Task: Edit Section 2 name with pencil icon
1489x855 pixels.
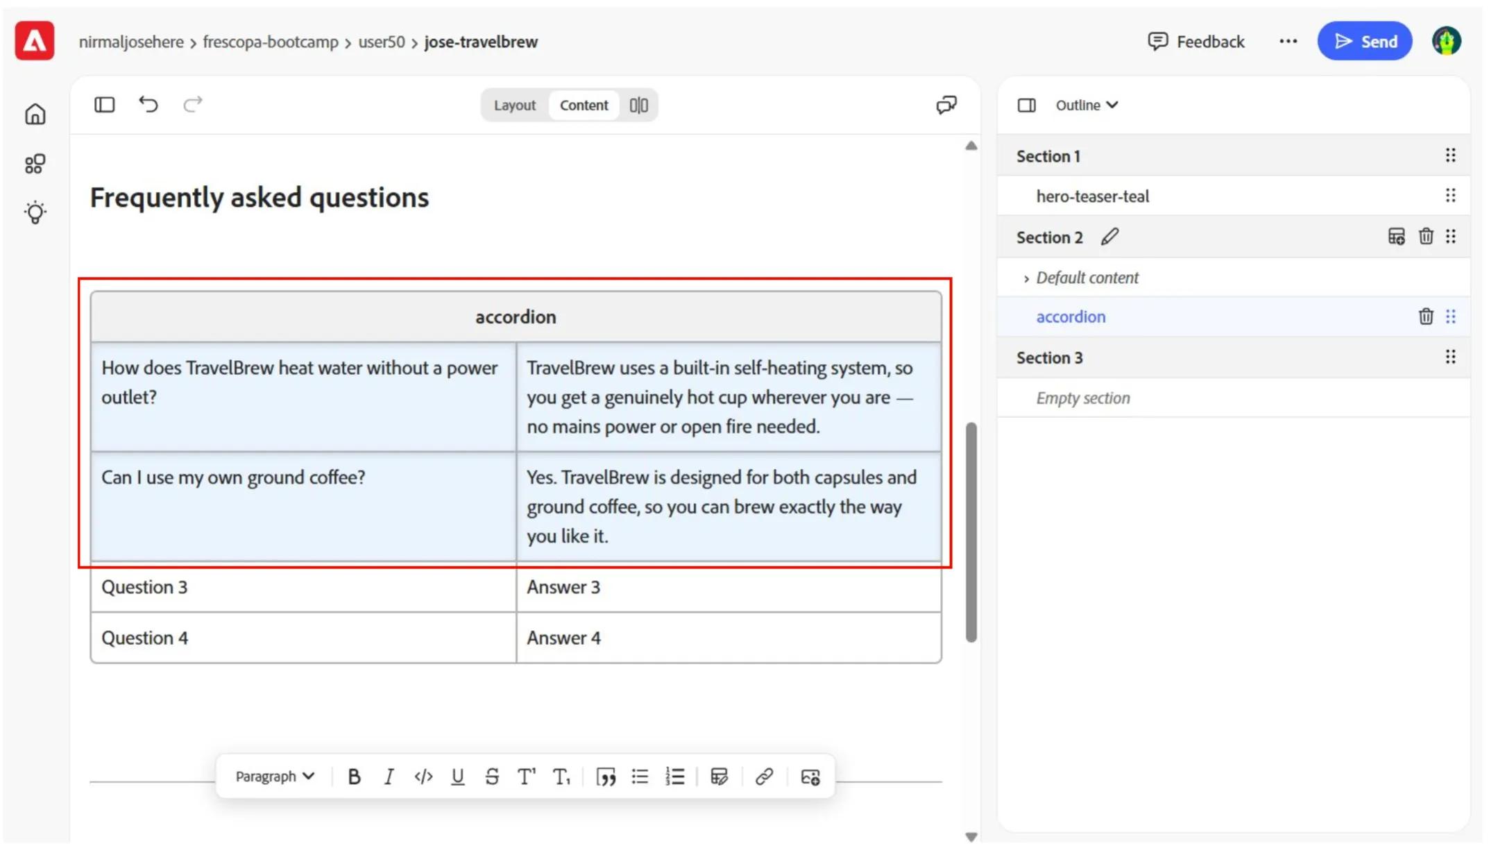Action: tap(1109, 237)
